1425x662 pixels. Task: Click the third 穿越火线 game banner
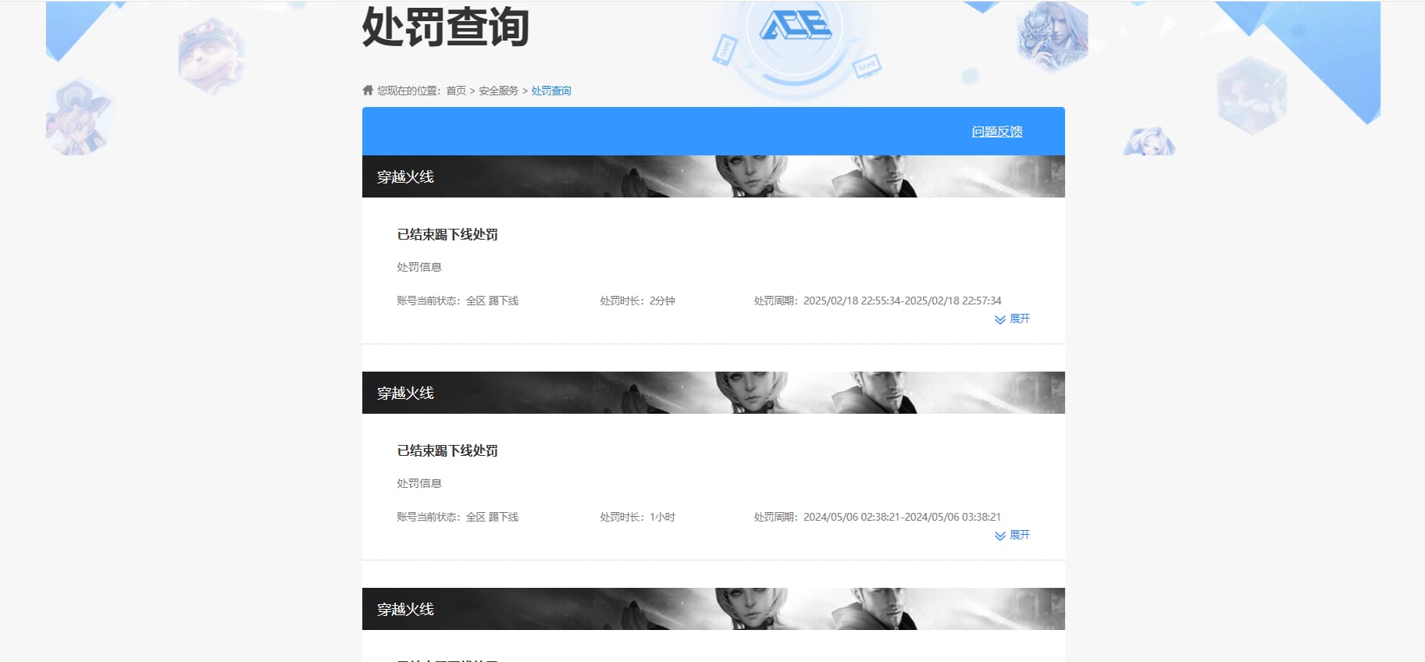[x=714, y=609]
